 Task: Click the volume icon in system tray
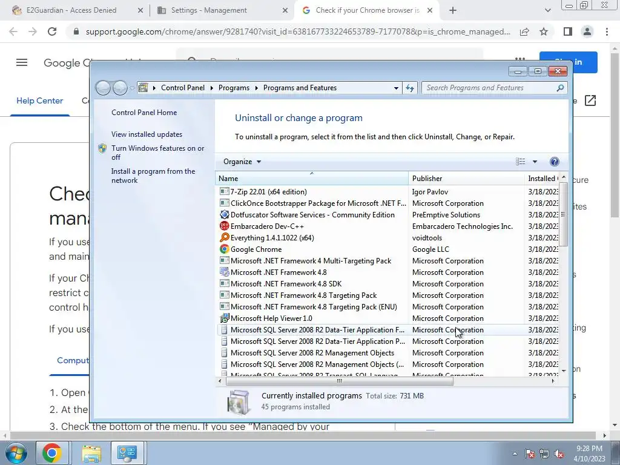[559, 454]
